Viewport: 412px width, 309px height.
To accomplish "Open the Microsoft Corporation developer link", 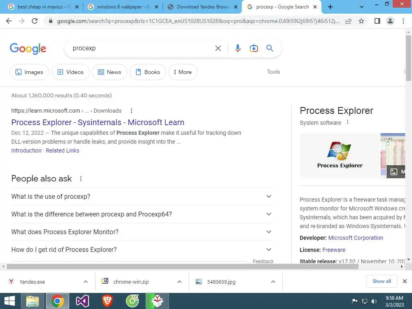I will tap(356, 238).
